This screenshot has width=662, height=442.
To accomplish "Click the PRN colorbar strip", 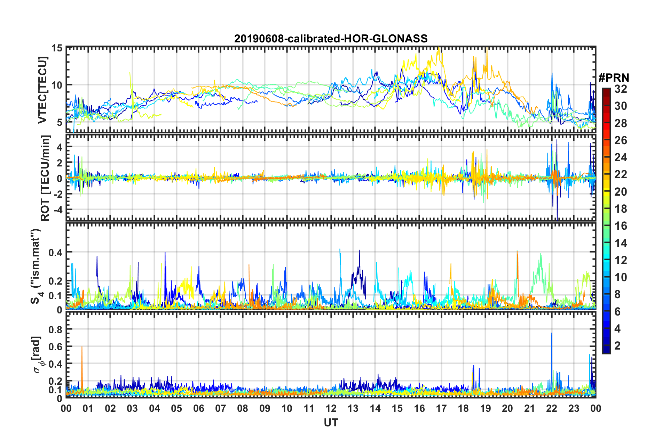I will click(606, 221).
